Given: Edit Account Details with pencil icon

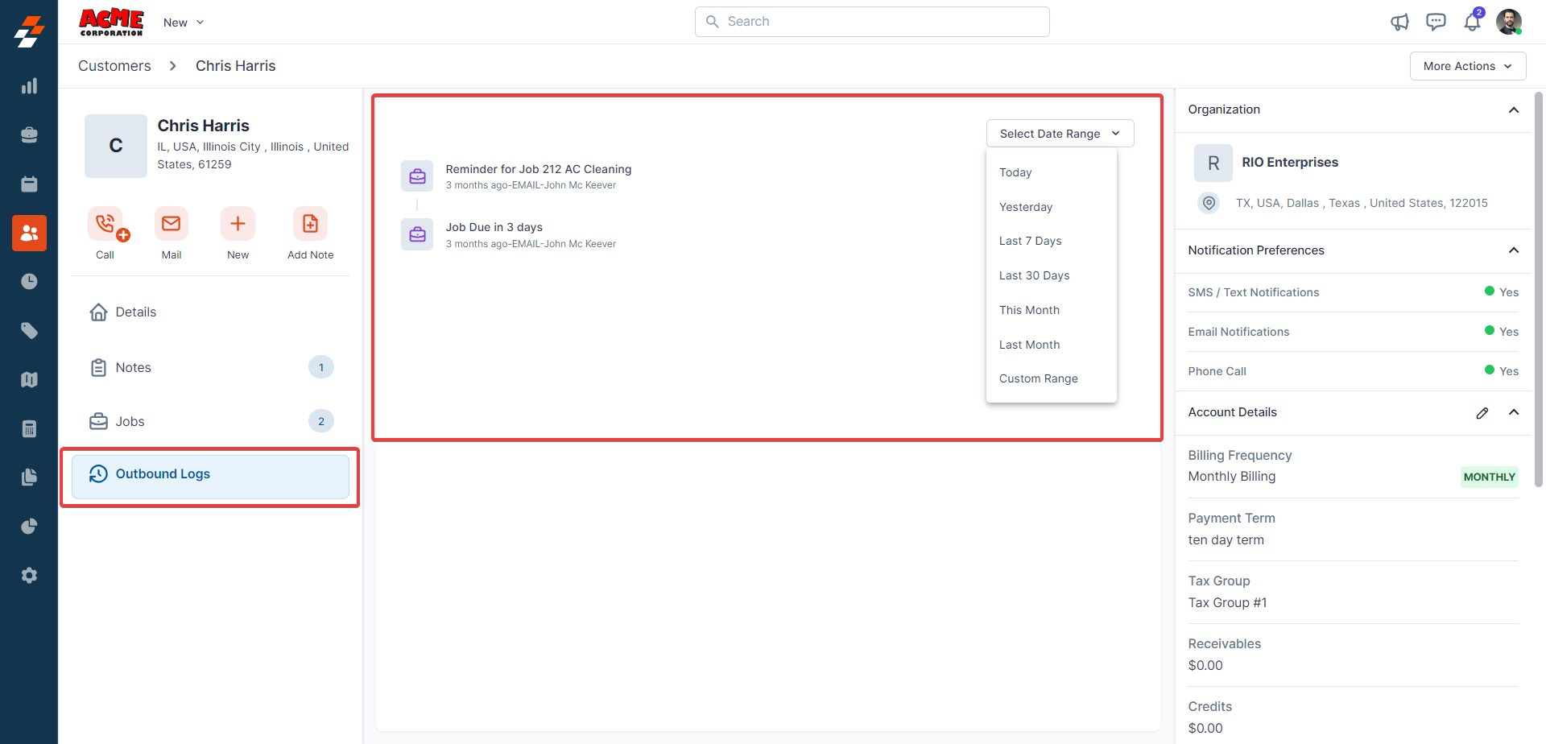Looking at the screenshot, I should 1482,413.
